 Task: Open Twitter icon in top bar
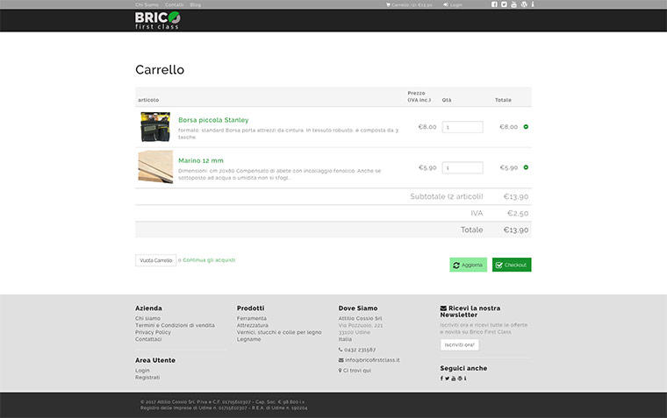[504, 4]
